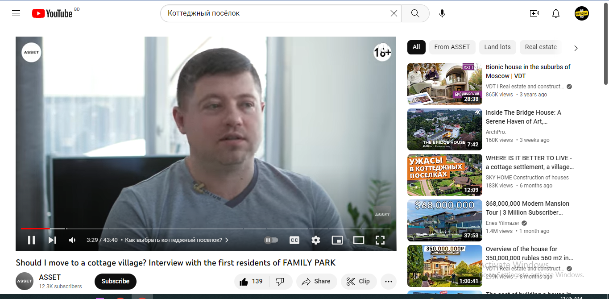
Task: Open the УЖАСЫ В КОТТЕДЖНЫХ ПОСЕЛКАХ thumbnail
Action: click(445, 175)
